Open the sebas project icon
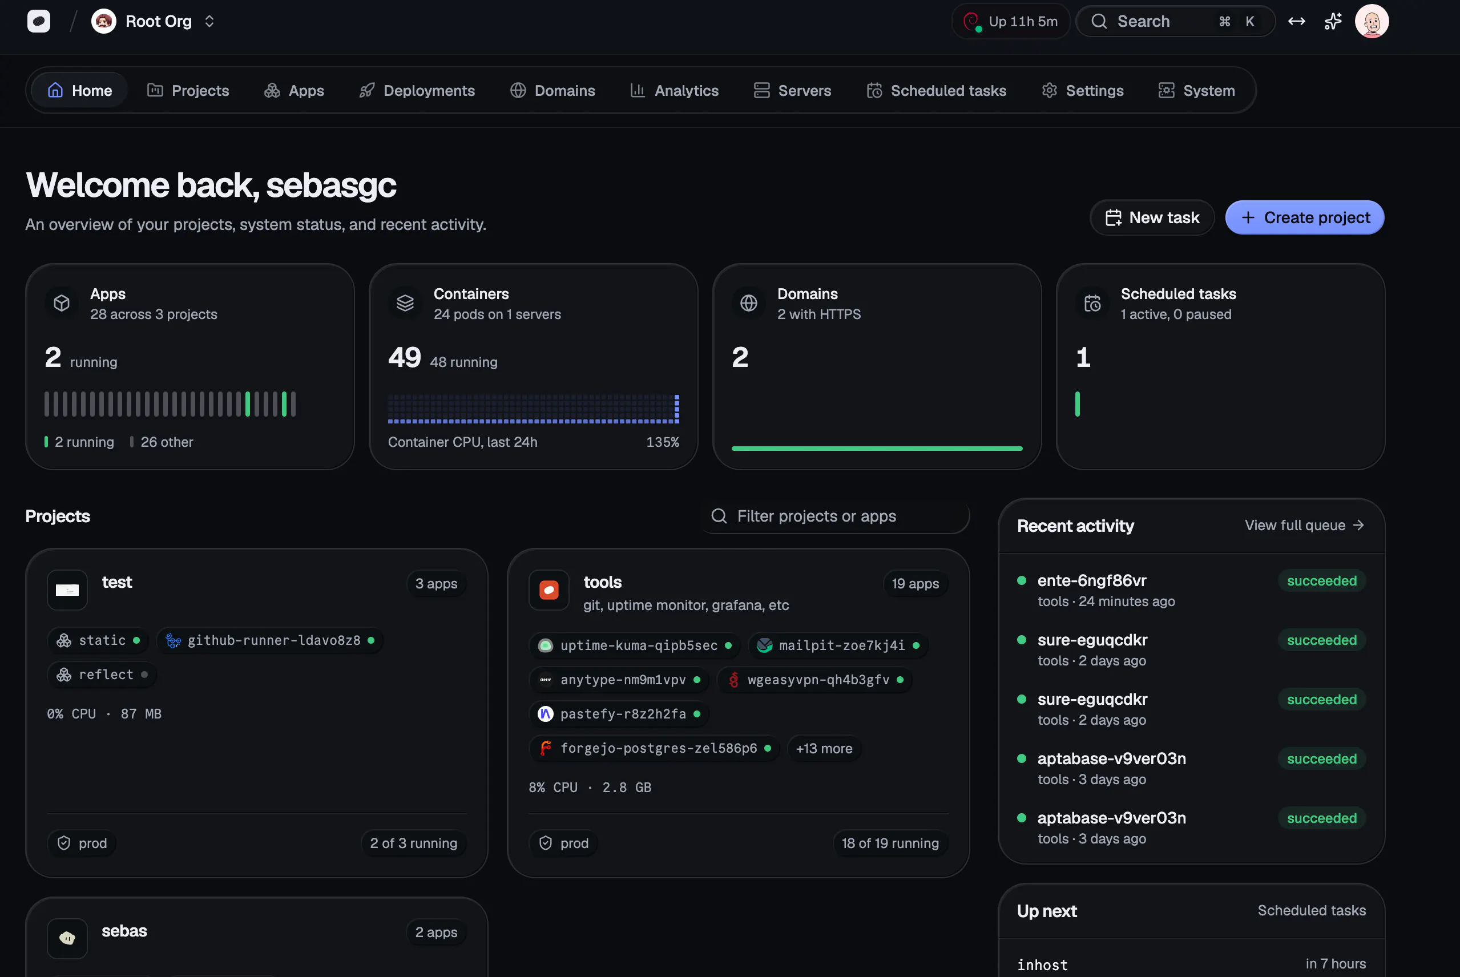1460x977 pixels. [x=67, y=938]
